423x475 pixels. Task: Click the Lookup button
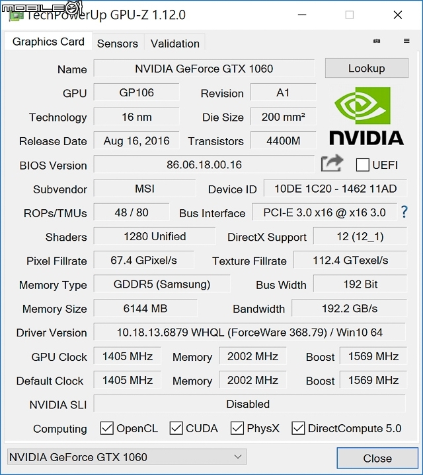click(367, 68)
